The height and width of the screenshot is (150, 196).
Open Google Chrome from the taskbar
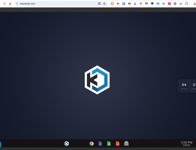91,143
